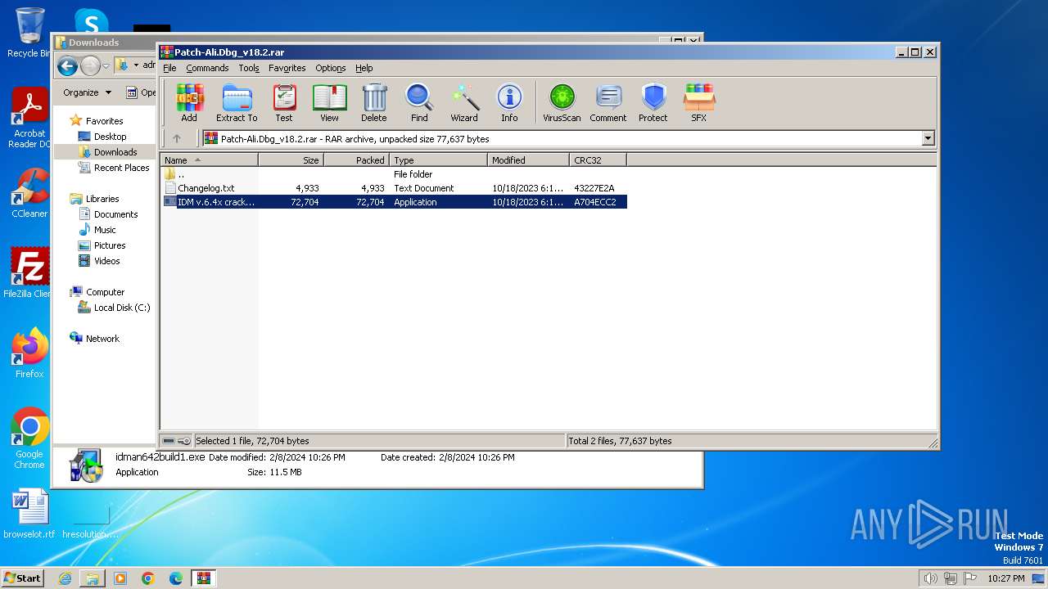
Task: Sort by the Type column header
Action: (439, 160)
